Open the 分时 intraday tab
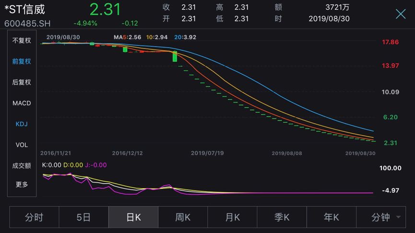Image resolution: width=415 pixels, height=233 pixels. click(x=34, y=217)
